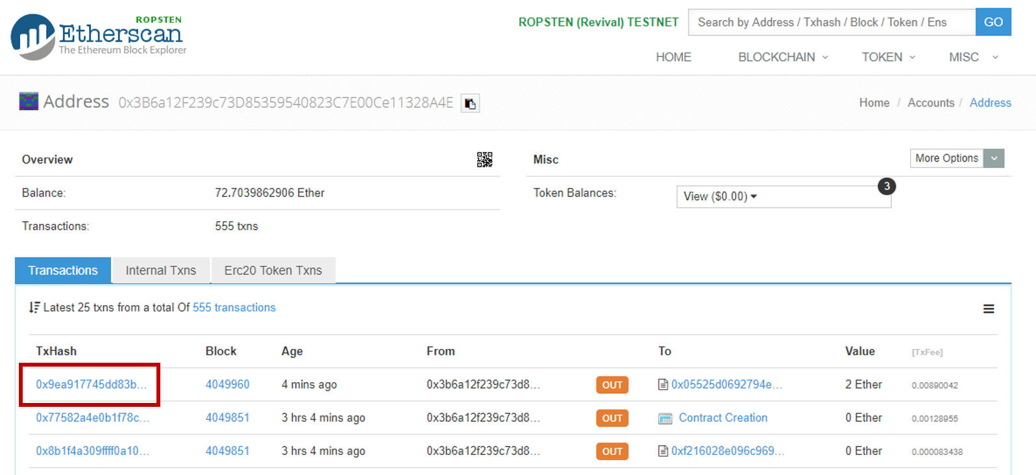Click contract file icon beside 0x05525d0692794e
The image size is (1036, 475).
pos(663,385)
